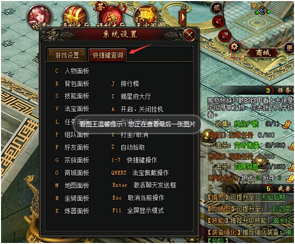Screen dimensions: 295x244
Task: Click the round 成 achievement icon
Action: coord(217,8)
